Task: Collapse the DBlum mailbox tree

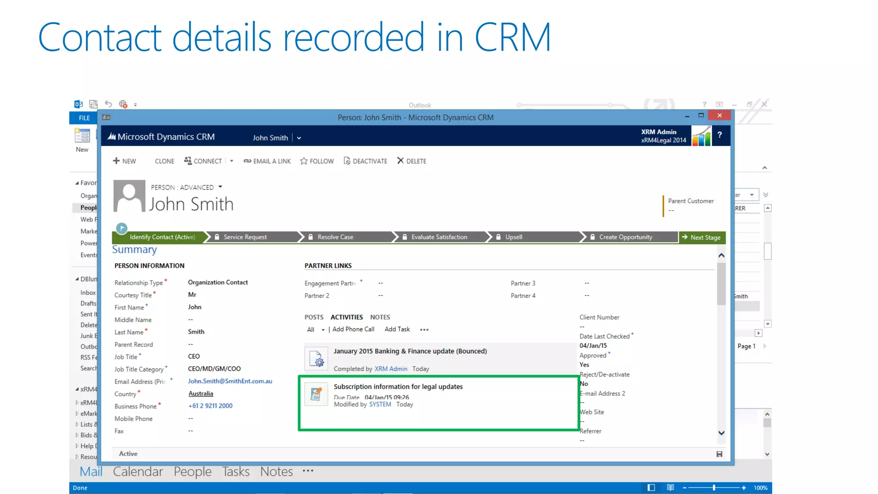Action: click(77, 279)
